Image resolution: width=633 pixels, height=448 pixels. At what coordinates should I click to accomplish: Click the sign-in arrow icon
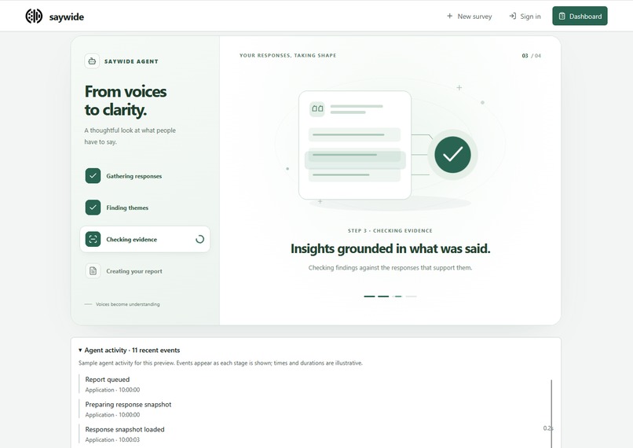pos(513,17)
